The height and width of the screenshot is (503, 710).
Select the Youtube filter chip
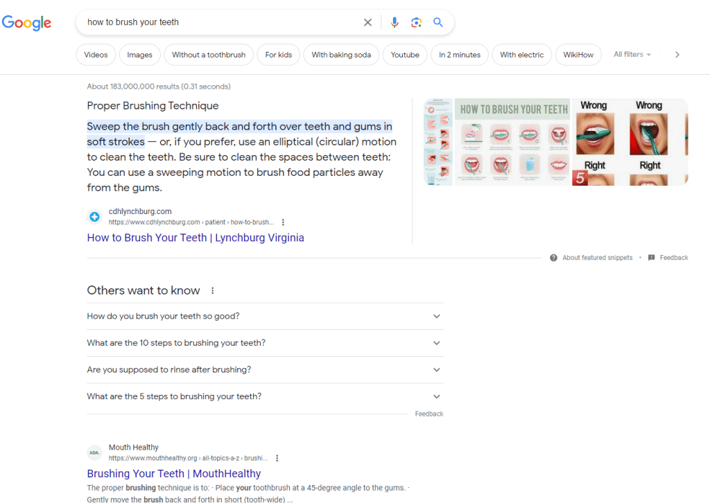405,55
